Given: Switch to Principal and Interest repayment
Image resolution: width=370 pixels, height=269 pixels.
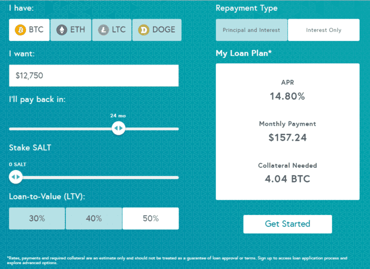Looking at the screenshot, I should click(251, 30).
